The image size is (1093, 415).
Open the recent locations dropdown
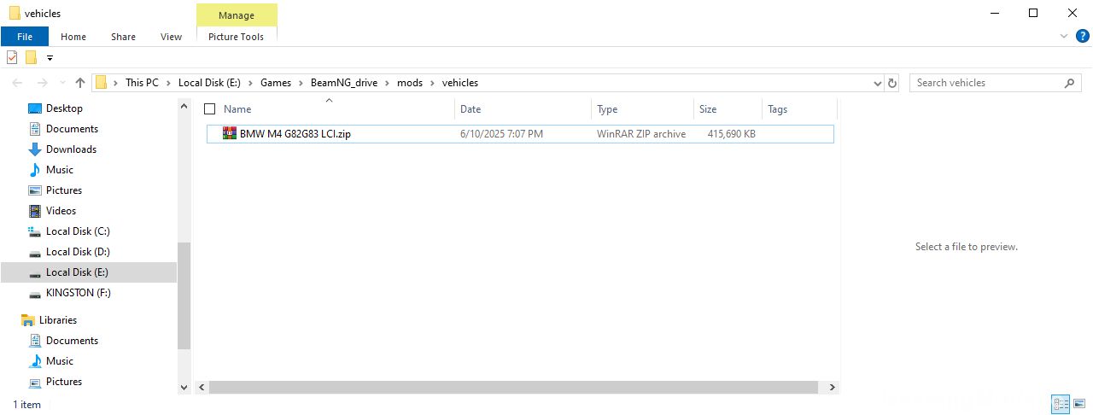[61, 83]
